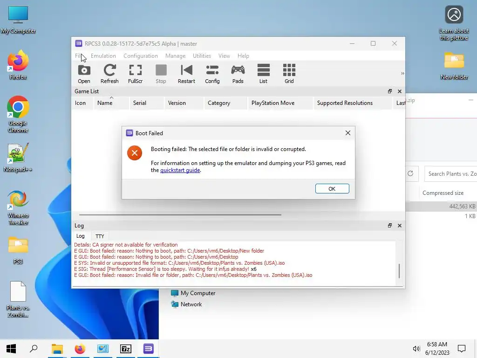
Task: Select the Notepad++ desktop shortcut
Action: click(18, 158)
